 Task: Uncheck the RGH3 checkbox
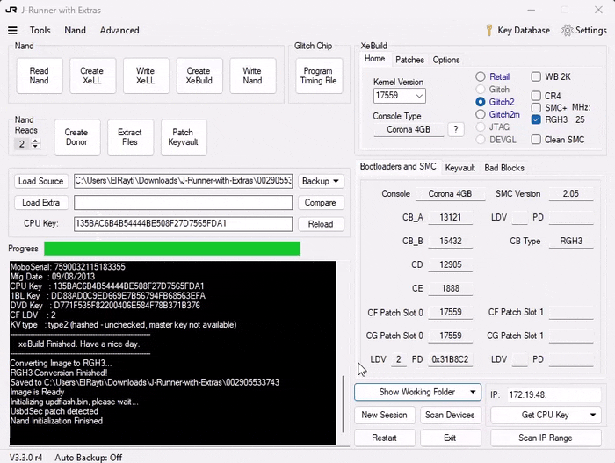tap(536, 119)
